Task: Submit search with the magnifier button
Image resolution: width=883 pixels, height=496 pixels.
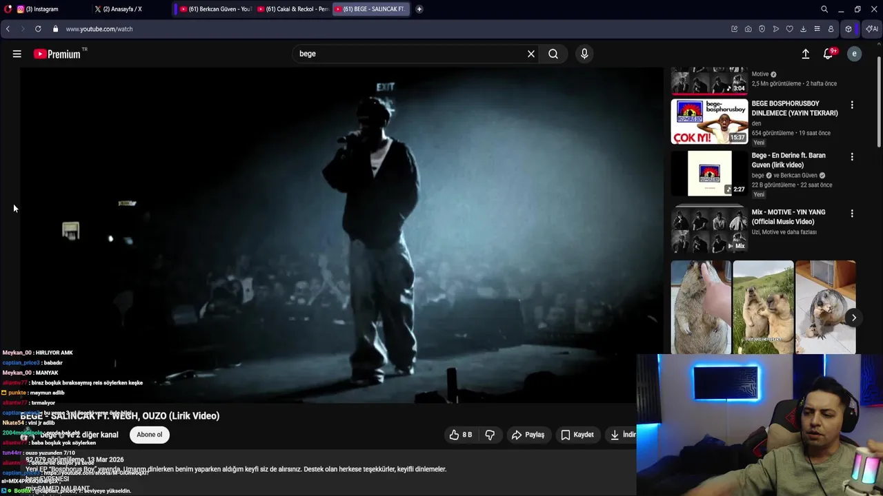Action: [x=553, y=54]
